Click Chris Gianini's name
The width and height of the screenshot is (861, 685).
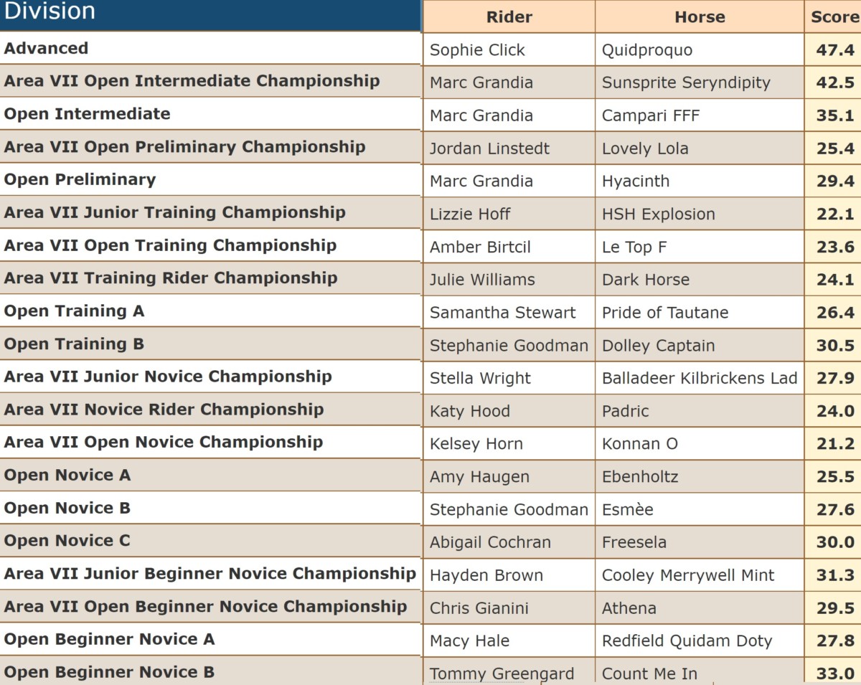click(x=479, y=608)
